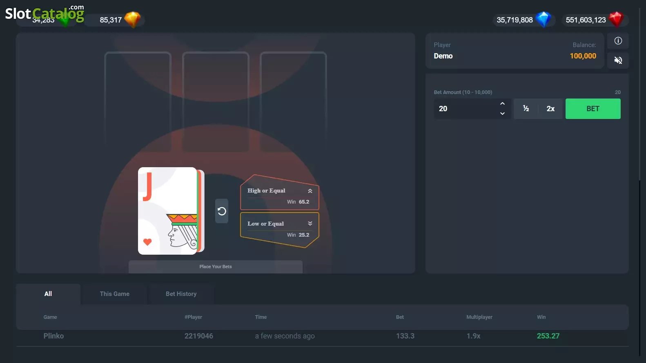This screenshot has height=363, width=646.
Task: Click the orange gem jackpot icon
Action: pyautogui.click(x=132, y=19)
